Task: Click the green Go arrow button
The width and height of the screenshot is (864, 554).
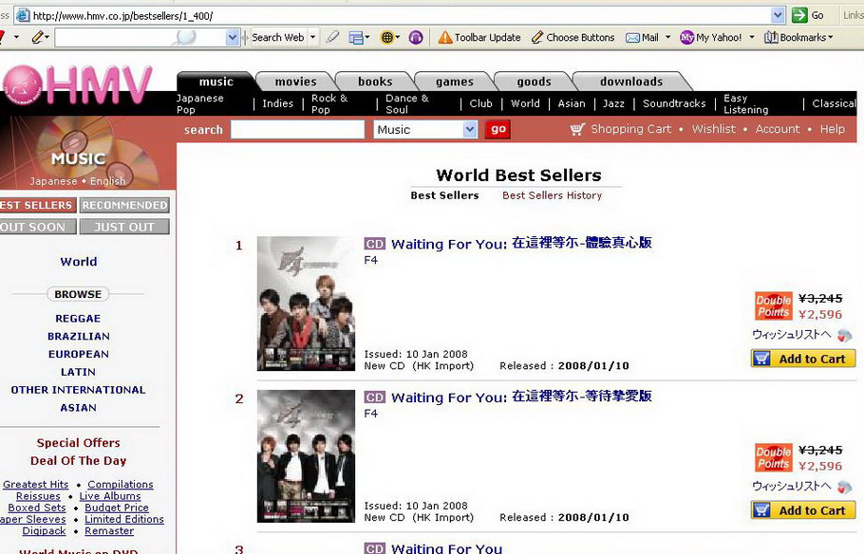Action: point(799,15)
